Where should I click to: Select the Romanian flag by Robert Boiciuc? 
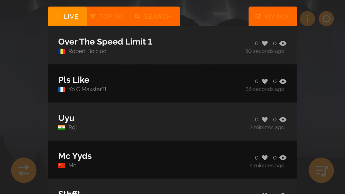pyautogui.click(x=62, y=51)
